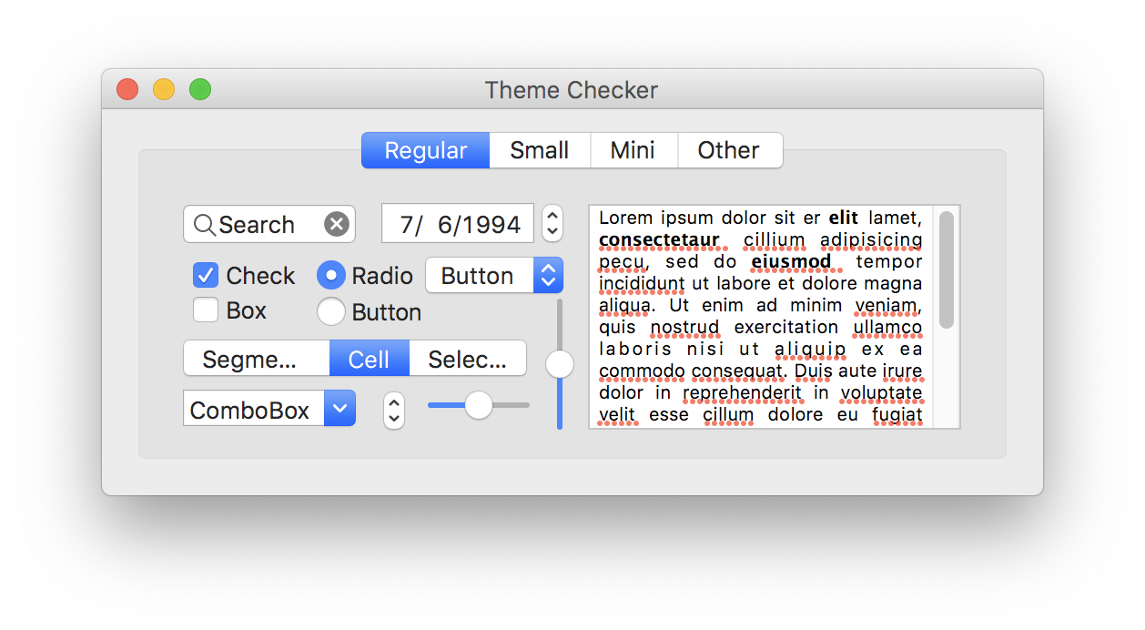Click the Lorem ipsum text scrollbar

947,269
